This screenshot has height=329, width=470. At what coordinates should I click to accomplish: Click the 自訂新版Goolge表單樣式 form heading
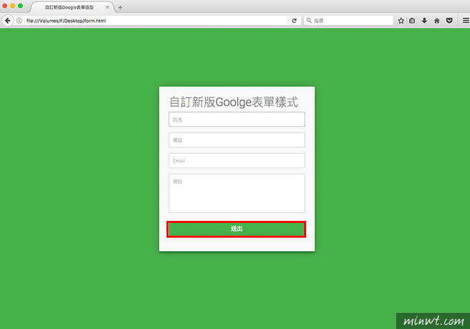(234, 102)
